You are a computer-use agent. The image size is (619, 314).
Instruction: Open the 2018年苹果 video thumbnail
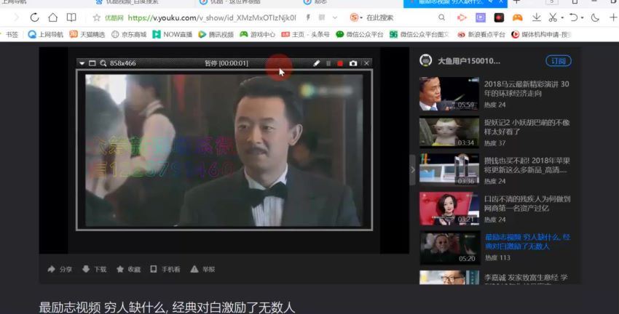click(449, 169)
